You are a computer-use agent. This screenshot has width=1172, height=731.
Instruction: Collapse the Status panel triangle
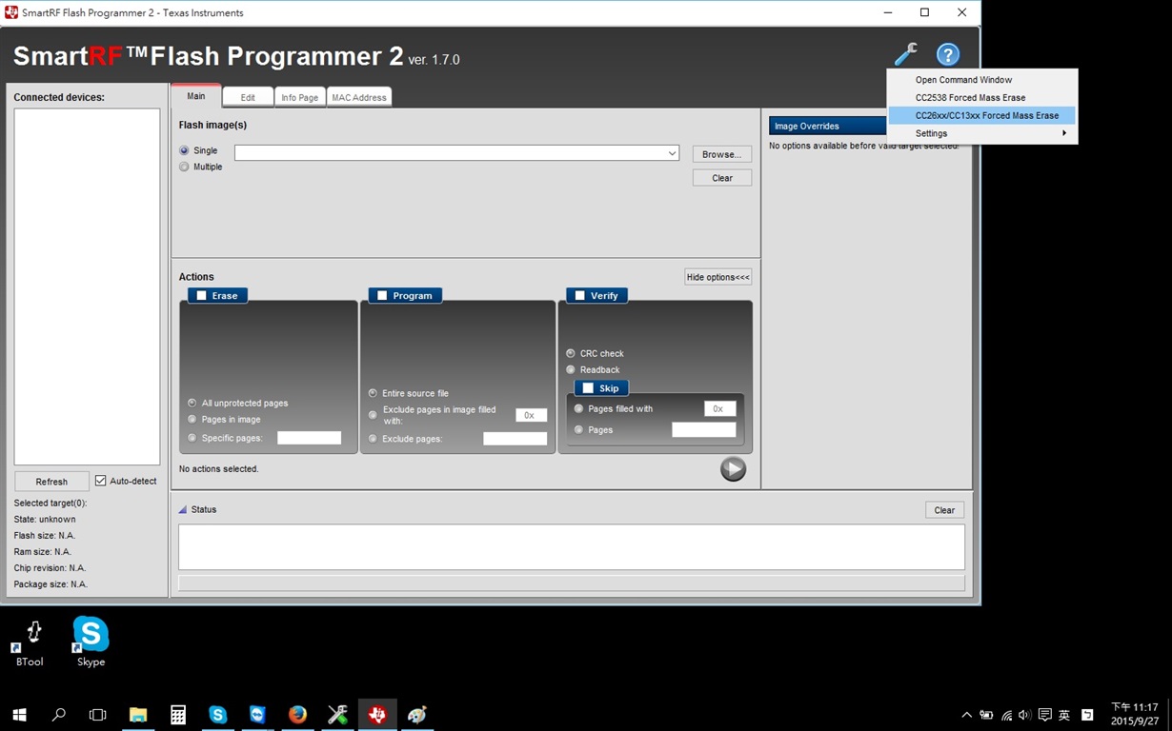point(183,509)
